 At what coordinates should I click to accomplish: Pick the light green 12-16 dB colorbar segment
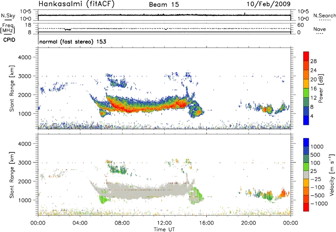tap(306, 93)
